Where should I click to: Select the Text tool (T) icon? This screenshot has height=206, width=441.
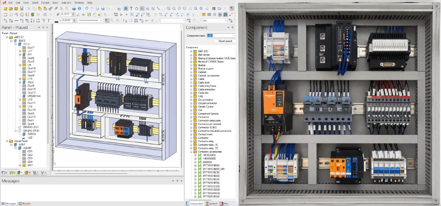coord(131,9)
